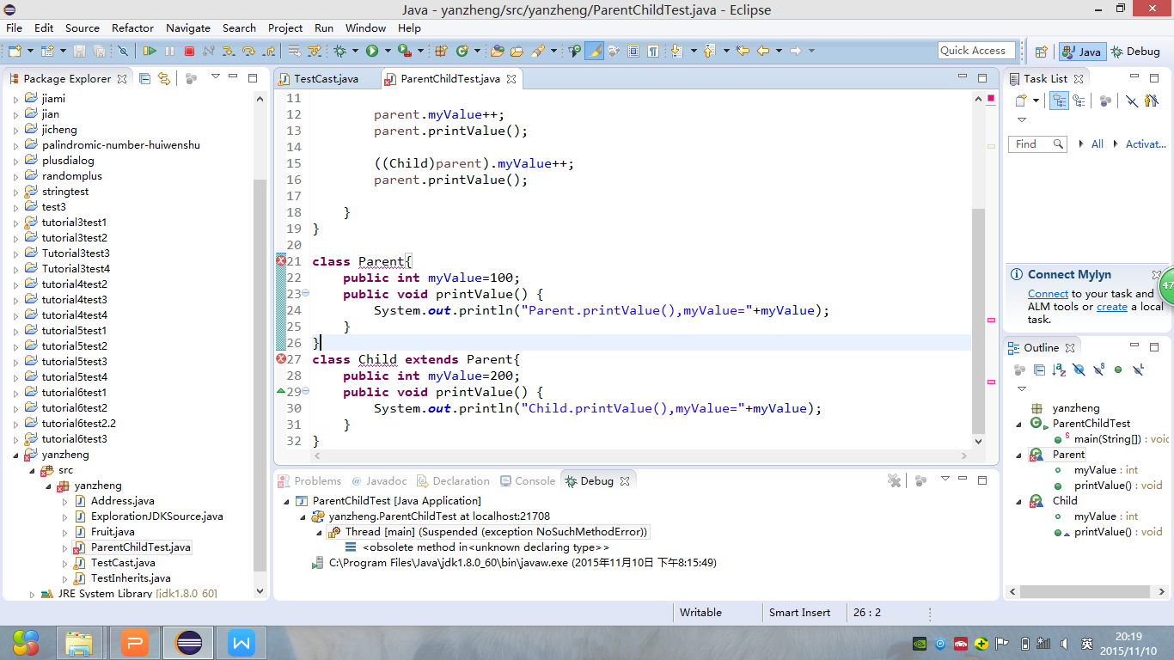Toggle Show Whitespace Characters button
The image size is (1174, 660).
point(653,51)
